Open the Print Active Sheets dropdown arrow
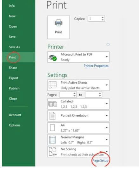 point(107,85)
